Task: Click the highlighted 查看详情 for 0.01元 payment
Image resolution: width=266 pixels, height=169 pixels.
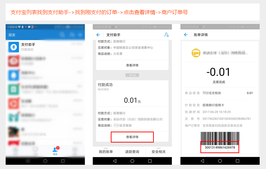Action: click(x=132, y=137)
